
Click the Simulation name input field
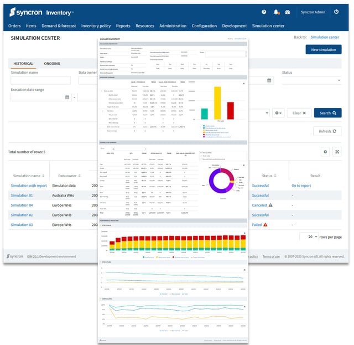pyautogui.click(x=40, y=80)
